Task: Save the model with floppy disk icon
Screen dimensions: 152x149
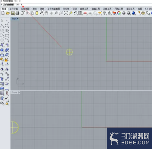Action: click(13, 13)
